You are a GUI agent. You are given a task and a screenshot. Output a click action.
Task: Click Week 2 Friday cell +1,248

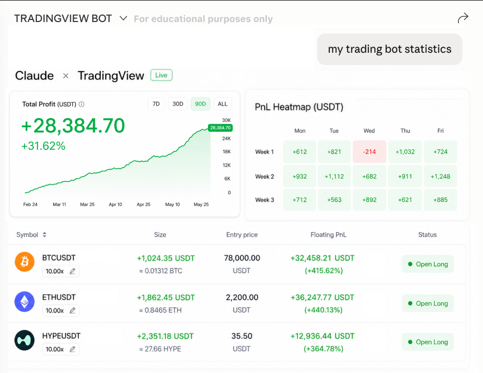coord(440,176)
